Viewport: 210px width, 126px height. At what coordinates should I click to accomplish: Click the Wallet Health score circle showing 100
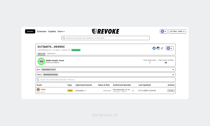(41, 61)
